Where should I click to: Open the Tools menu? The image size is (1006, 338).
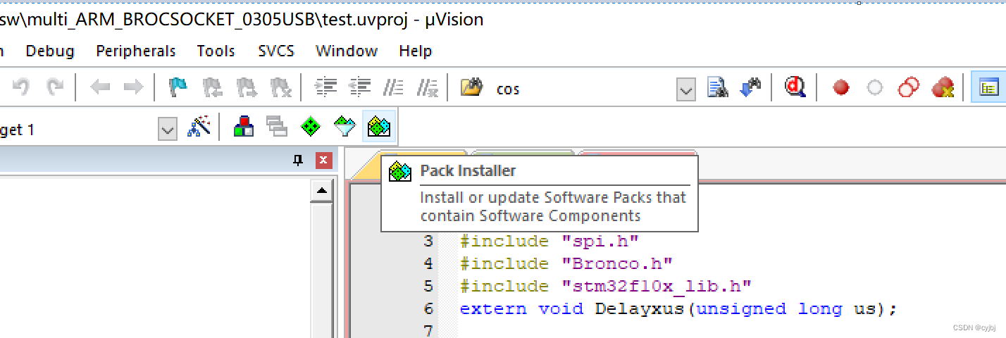[x=216, y=51]
